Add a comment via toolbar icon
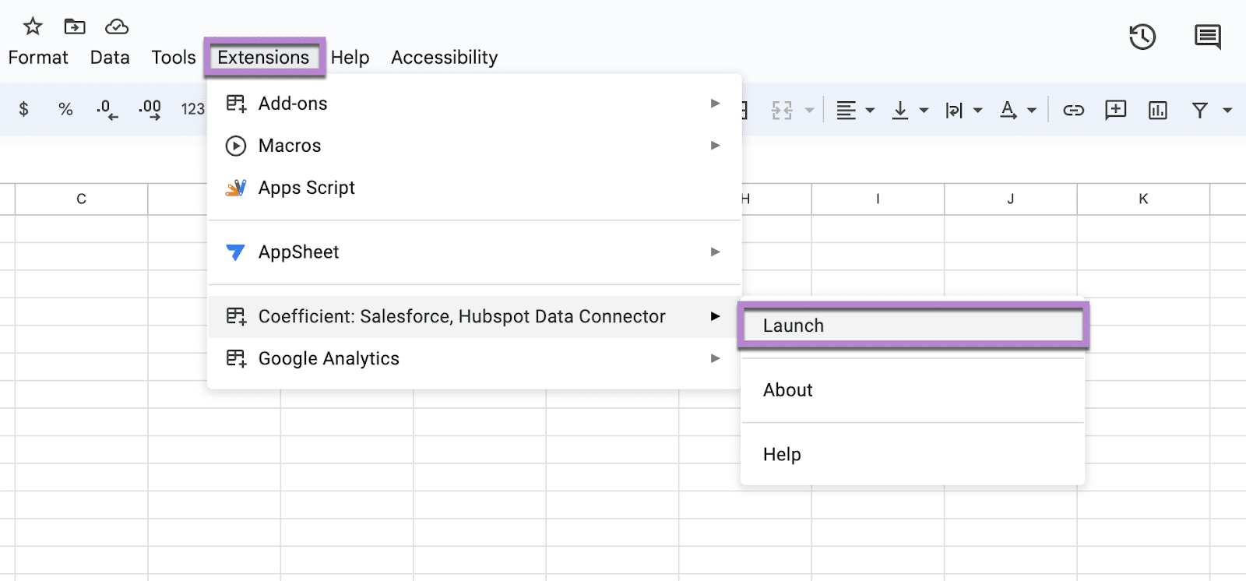The image size is (1246, 581). tap(1115, 110)
